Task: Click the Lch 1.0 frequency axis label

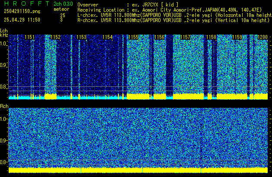Action: point(3,44)
